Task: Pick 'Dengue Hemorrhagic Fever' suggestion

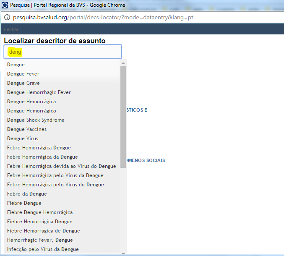Action: tap(62, 92)
